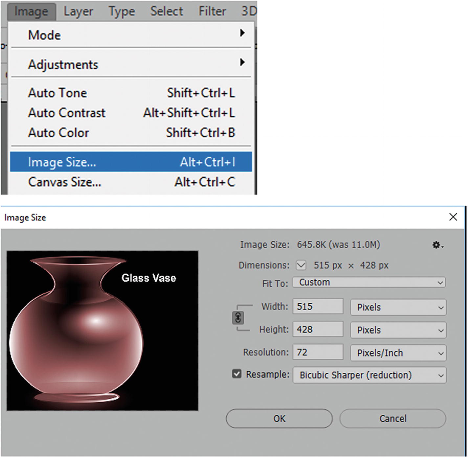Click the Dimensions chevron indicator
This screenshot has width=468, height=458.
pos(301,265)
